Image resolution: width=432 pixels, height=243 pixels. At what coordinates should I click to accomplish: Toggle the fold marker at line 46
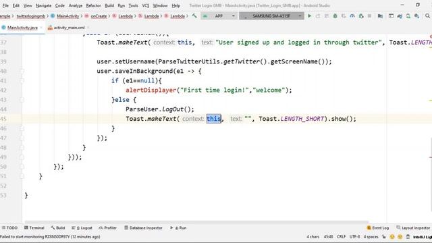tap(22, 128)
